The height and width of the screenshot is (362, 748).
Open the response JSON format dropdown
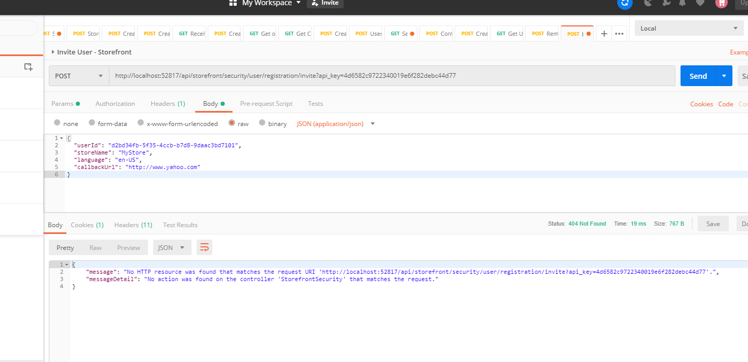coord(172,247)
